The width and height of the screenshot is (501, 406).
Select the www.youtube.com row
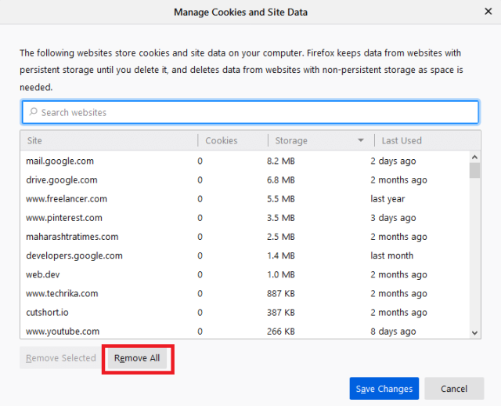click(245, 331)
